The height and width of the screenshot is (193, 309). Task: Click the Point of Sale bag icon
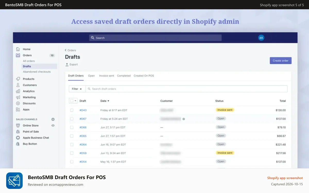coord(18,131)
